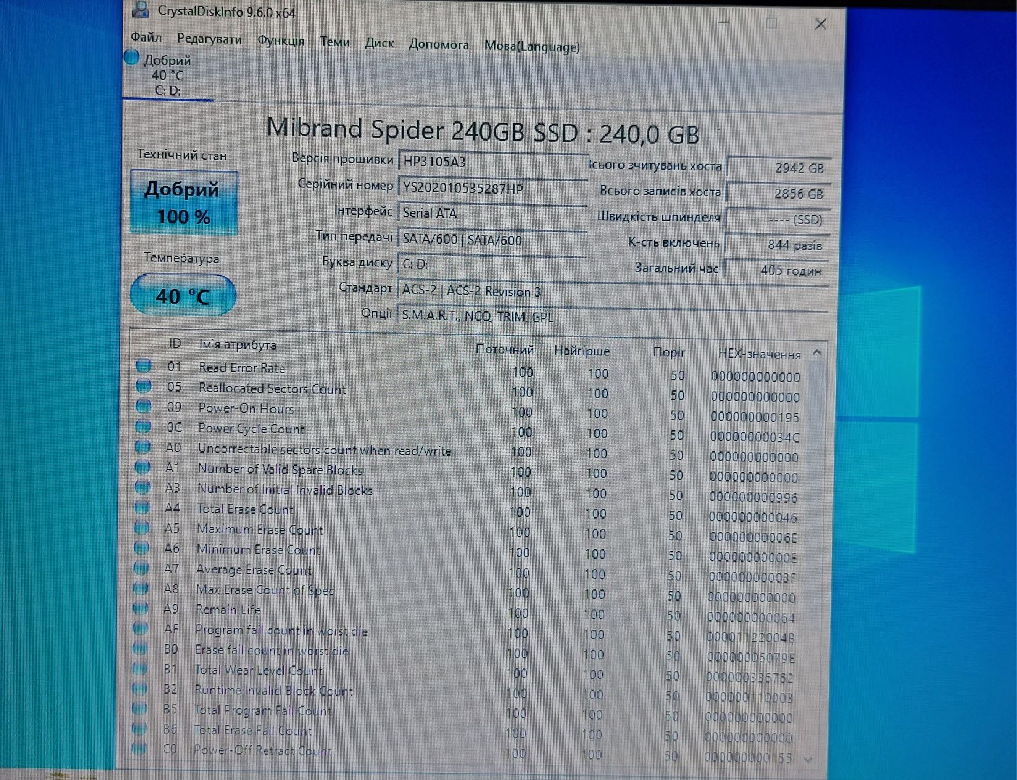This screenshot has height=780, width=1017.
Task: Open the Допомога menu
Action: 439,44
